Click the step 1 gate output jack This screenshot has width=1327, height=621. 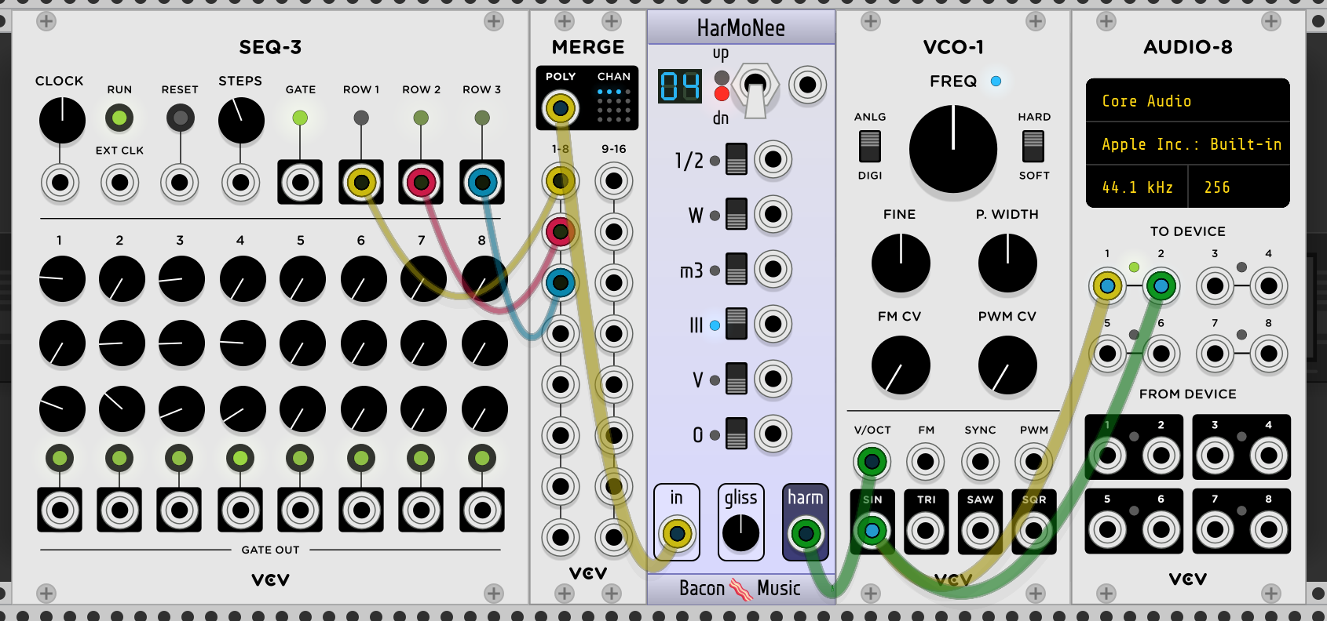point(60,510)
